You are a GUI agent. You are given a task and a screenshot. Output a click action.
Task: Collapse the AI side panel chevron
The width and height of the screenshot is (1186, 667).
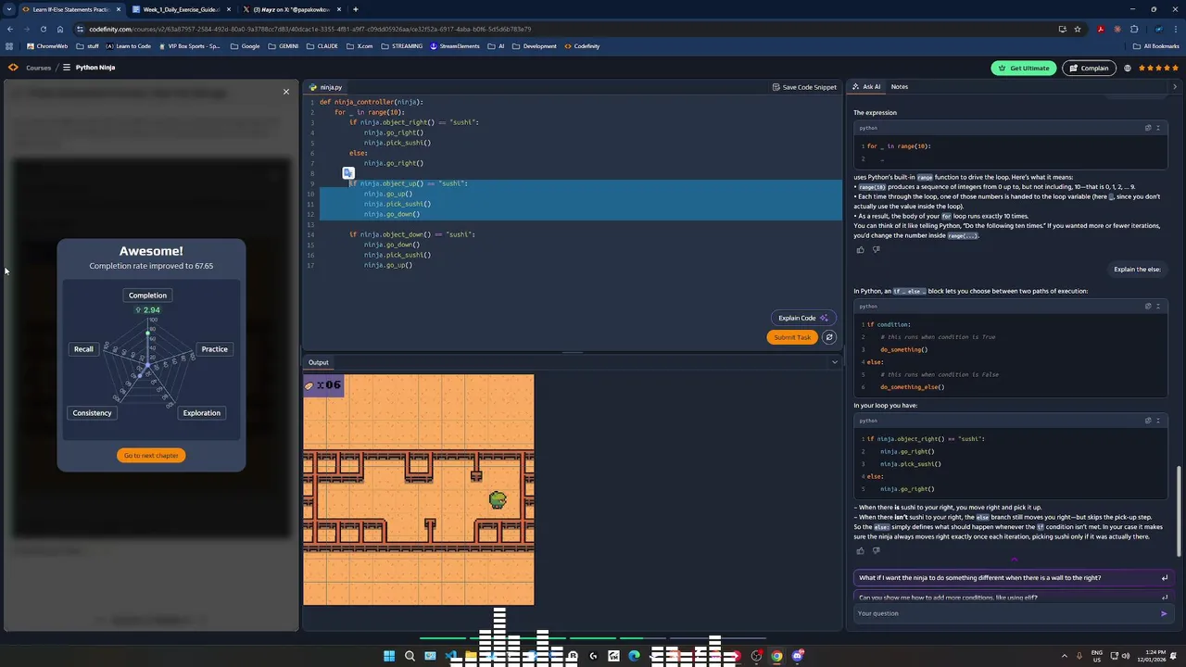[1175, 87]
